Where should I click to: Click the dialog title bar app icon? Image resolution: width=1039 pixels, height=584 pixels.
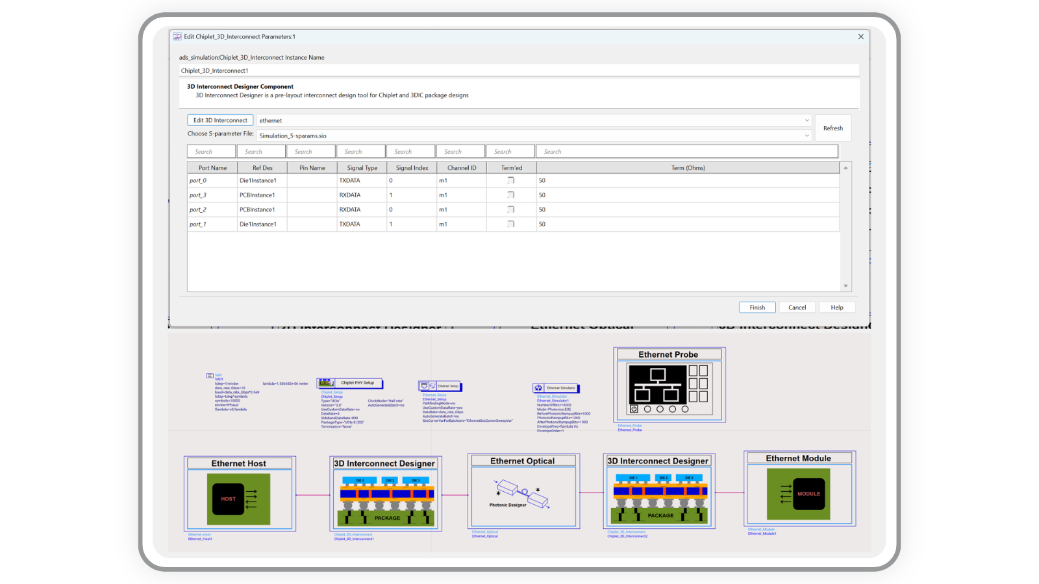click(x=177, y=37)
